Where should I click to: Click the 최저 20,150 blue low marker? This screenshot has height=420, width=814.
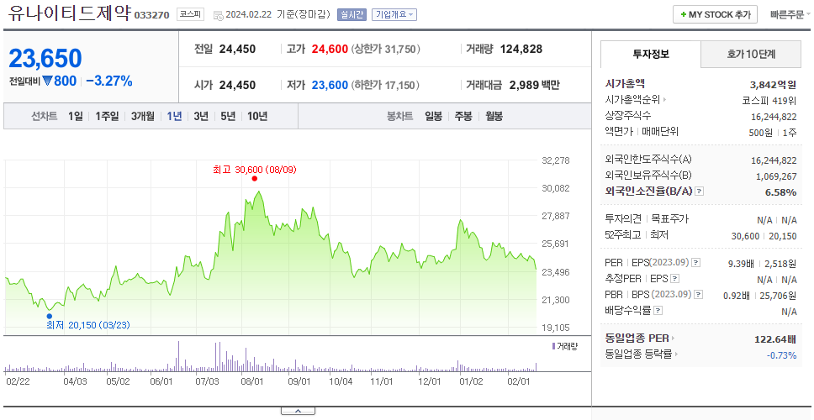[x=50, y=316]
